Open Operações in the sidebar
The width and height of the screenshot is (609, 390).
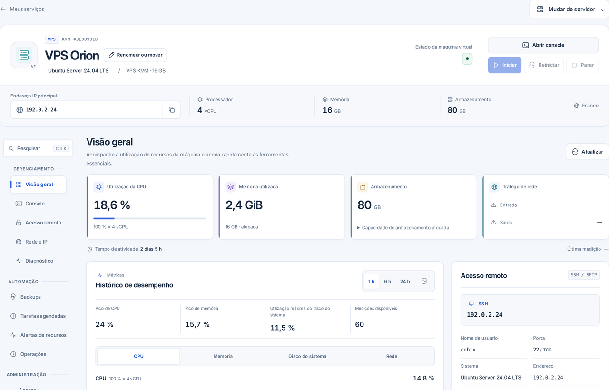tap(38, 354)
